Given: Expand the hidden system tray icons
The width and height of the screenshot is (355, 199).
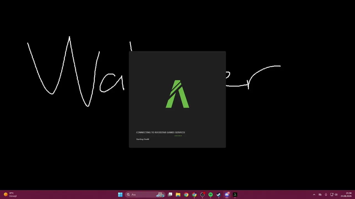Looking at the screenshot, I should click(x=314, y=195).
